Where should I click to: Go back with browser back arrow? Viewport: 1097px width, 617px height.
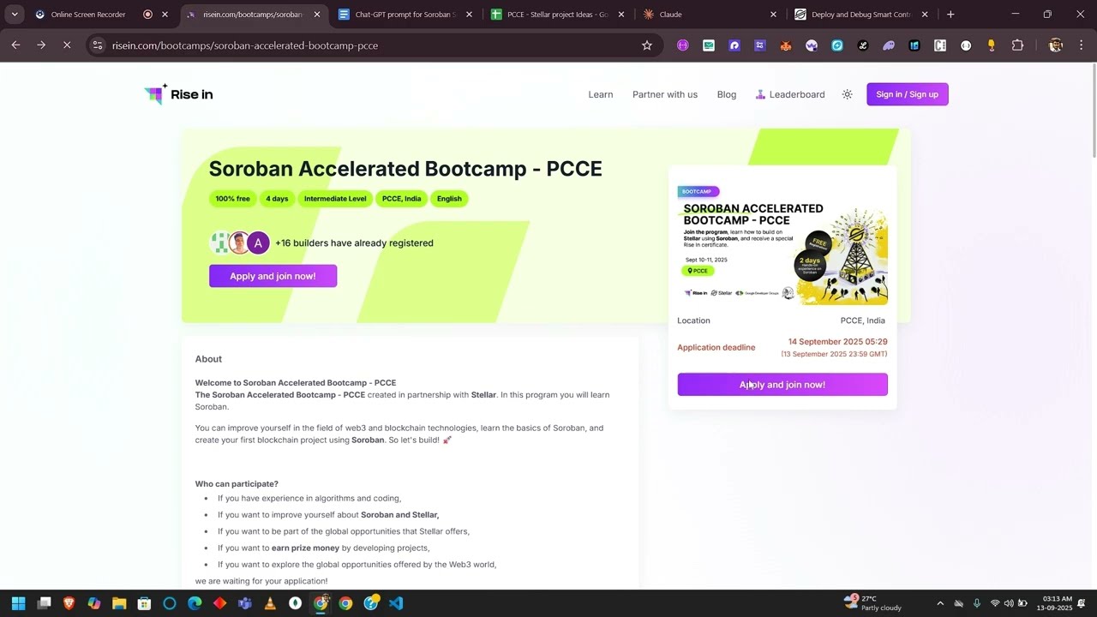tap(15, 45)
